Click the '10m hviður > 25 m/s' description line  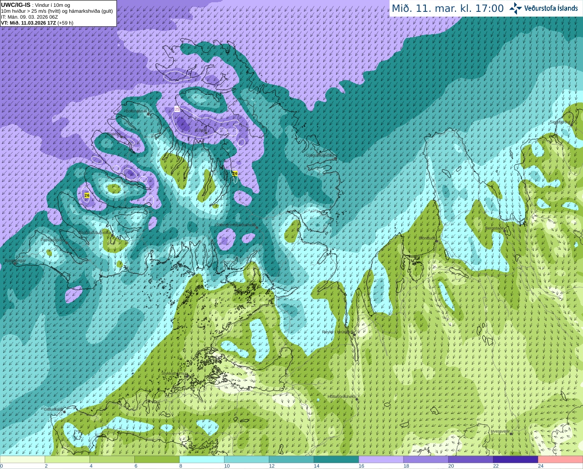[57, 11]
